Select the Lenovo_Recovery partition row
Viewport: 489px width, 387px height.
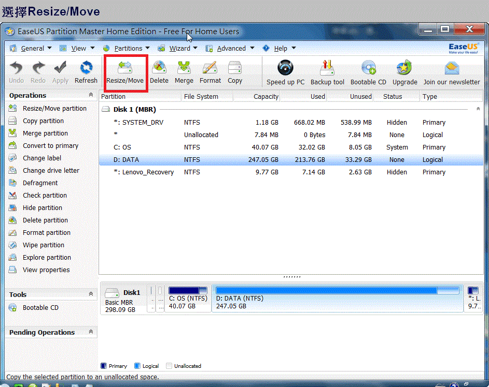coord(291,172)
